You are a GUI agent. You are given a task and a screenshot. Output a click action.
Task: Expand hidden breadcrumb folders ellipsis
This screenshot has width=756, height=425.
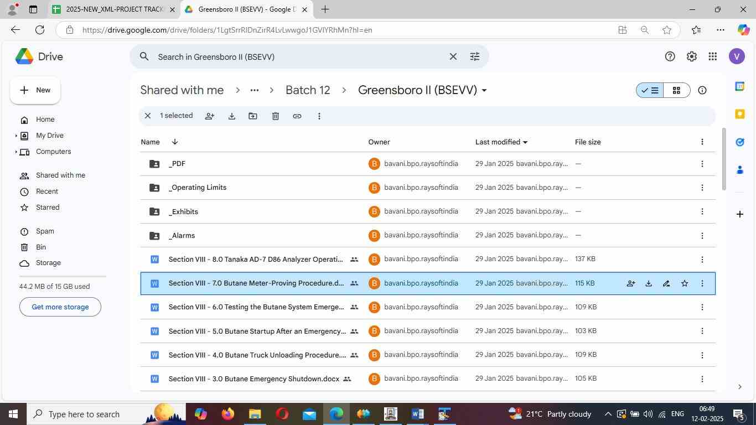tap(255, 90)
